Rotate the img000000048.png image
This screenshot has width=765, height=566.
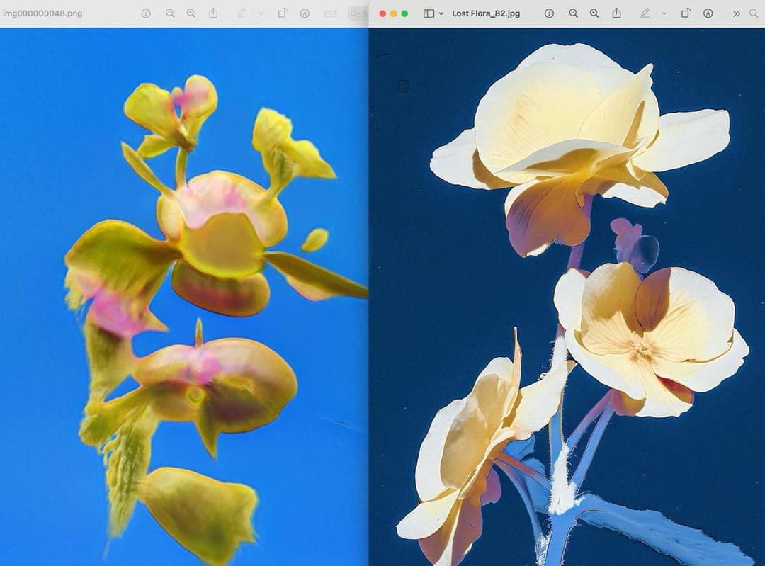tap(282, 13)
